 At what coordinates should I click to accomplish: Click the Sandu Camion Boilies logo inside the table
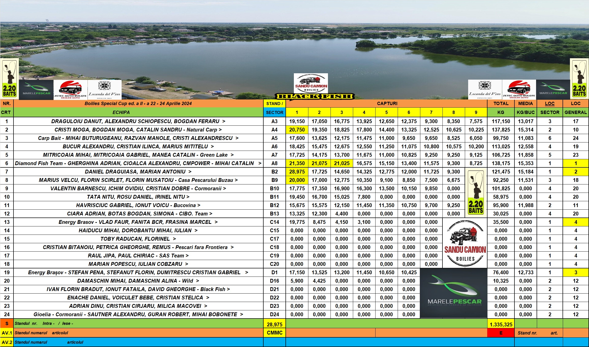465,243
